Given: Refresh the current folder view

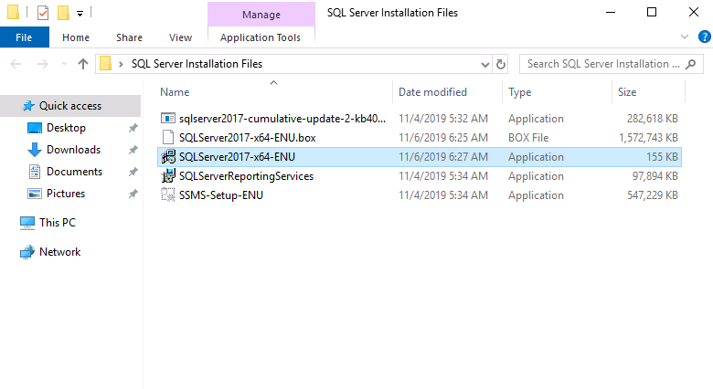Looking at the screenshot, I should (501, 64).
